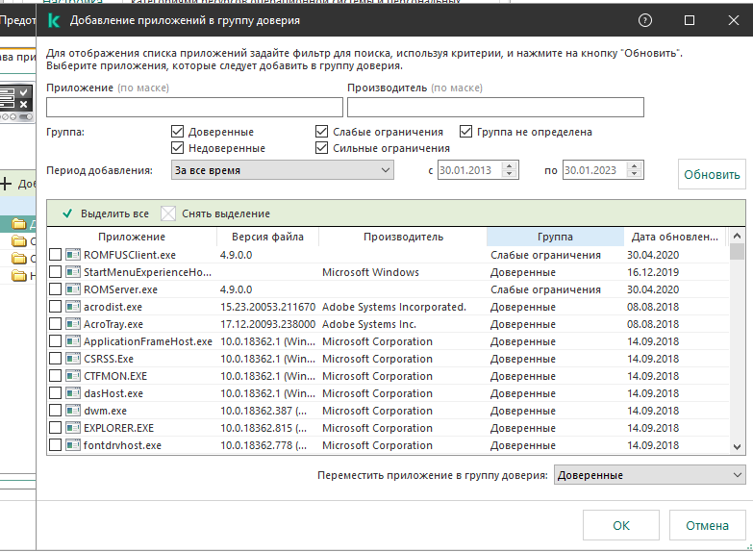Click the Deselect All crossed box icon
The image size is (753, 552).
[168, 213]
